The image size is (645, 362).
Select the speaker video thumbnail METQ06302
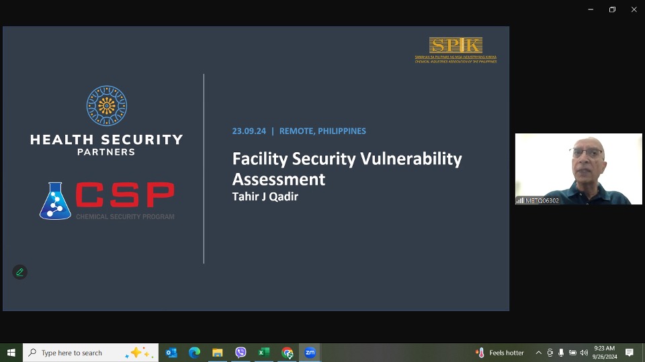tap(578, 169)
